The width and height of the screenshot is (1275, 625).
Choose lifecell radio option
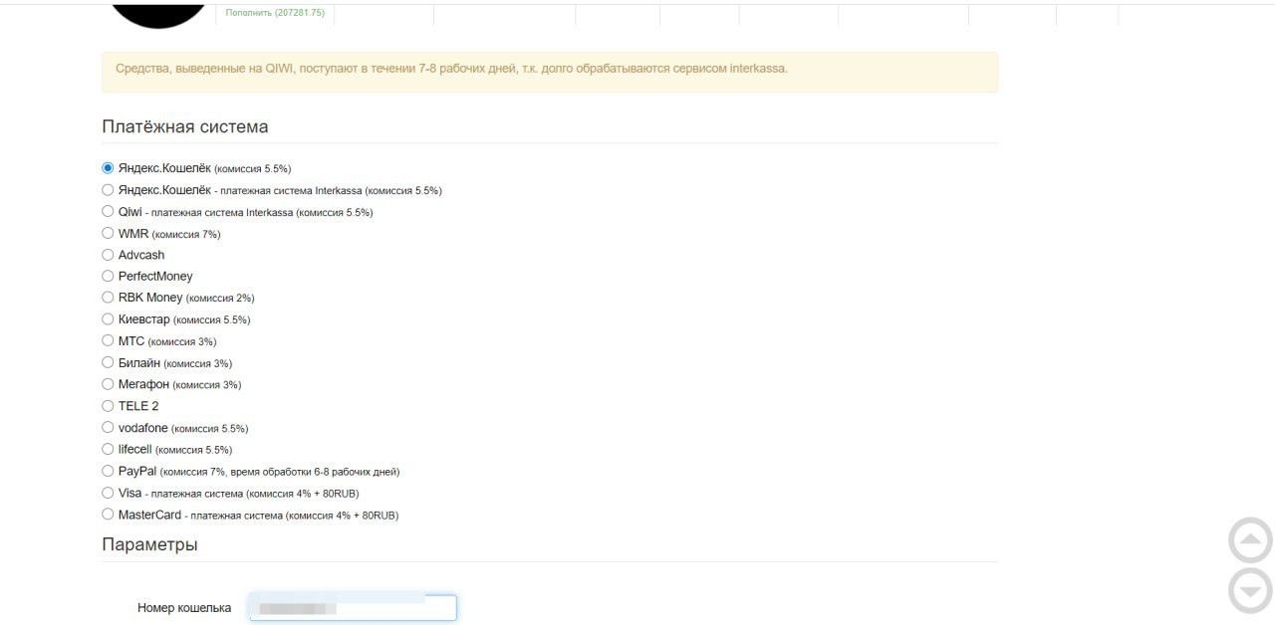pos(108,449)
